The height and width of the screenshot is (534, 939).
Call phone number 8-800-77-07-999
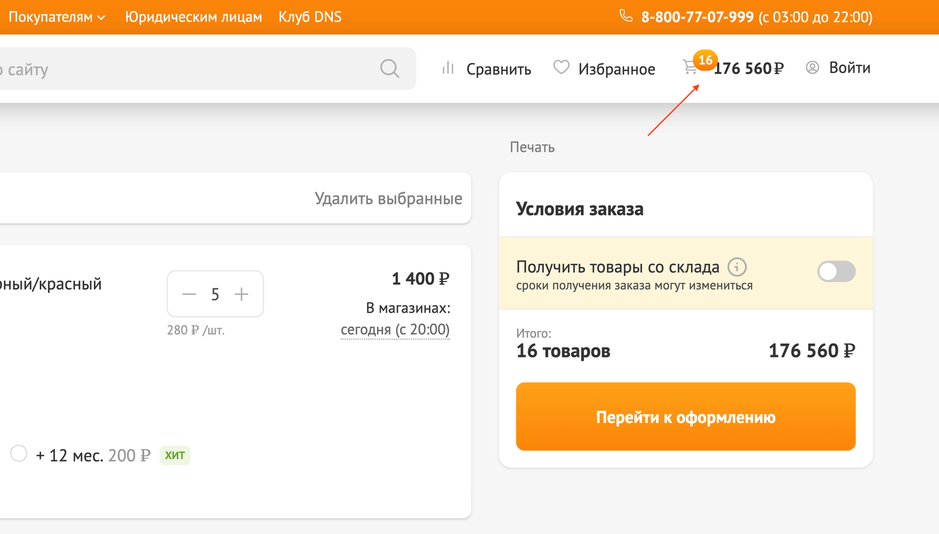[698, 17]
